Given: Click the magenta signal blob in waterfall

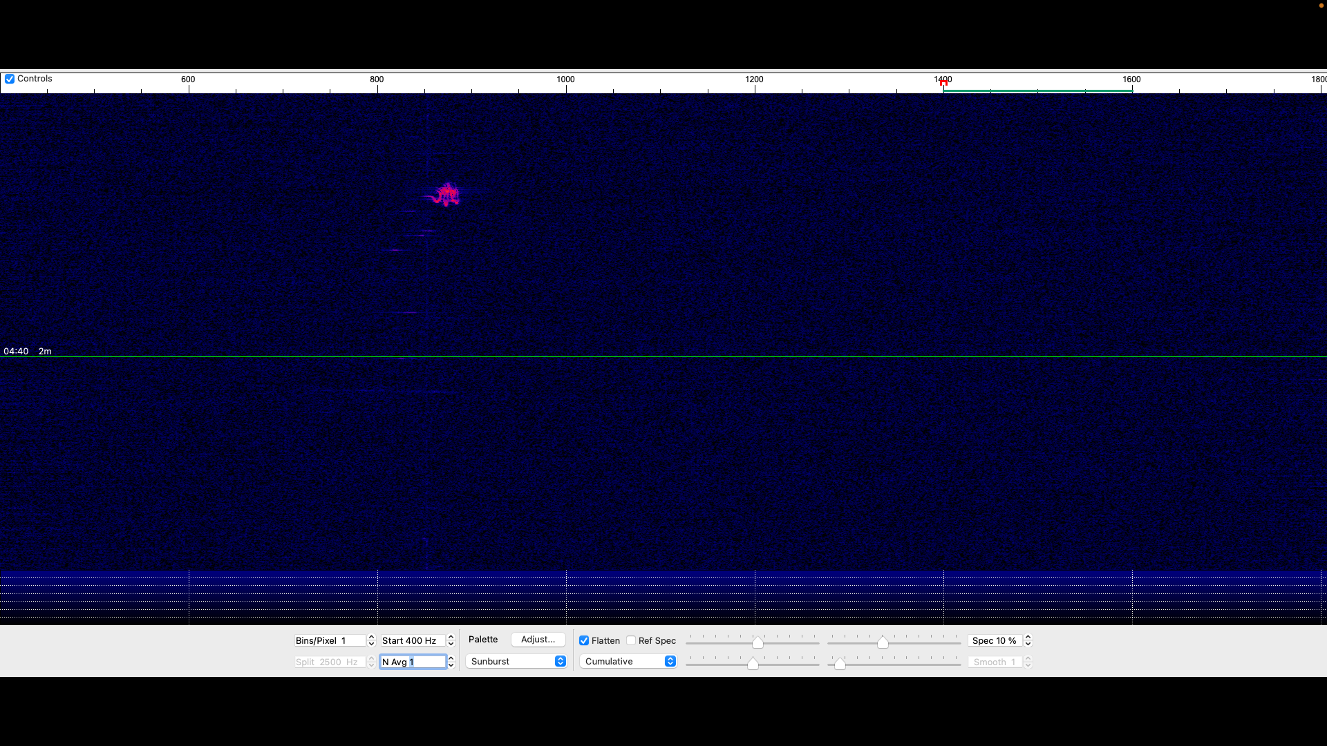Looking at the screenshot, I should pos(446,195).
